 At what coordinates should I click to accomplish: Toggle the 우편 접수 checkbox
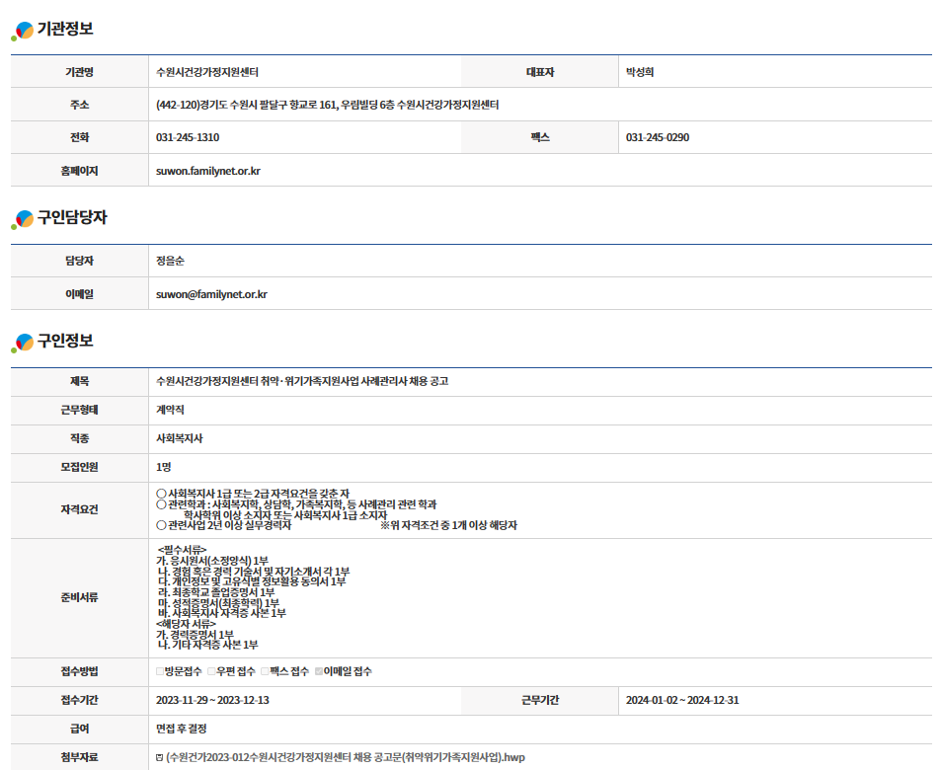pos(211,672)
